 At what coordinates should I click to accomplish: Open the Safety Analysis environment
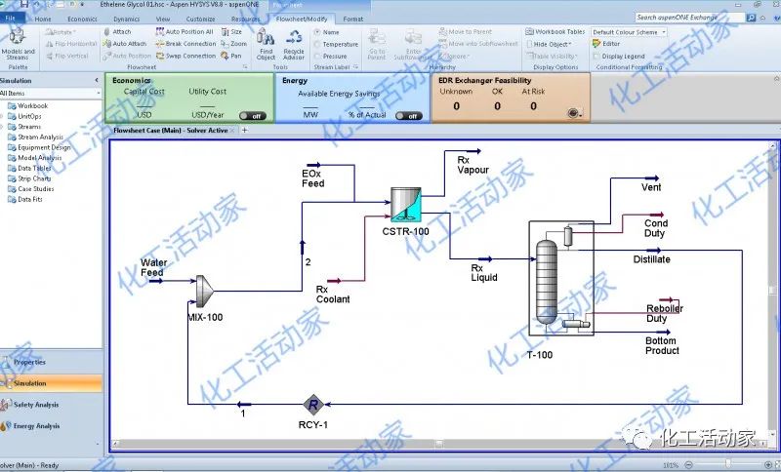[51, 405]
